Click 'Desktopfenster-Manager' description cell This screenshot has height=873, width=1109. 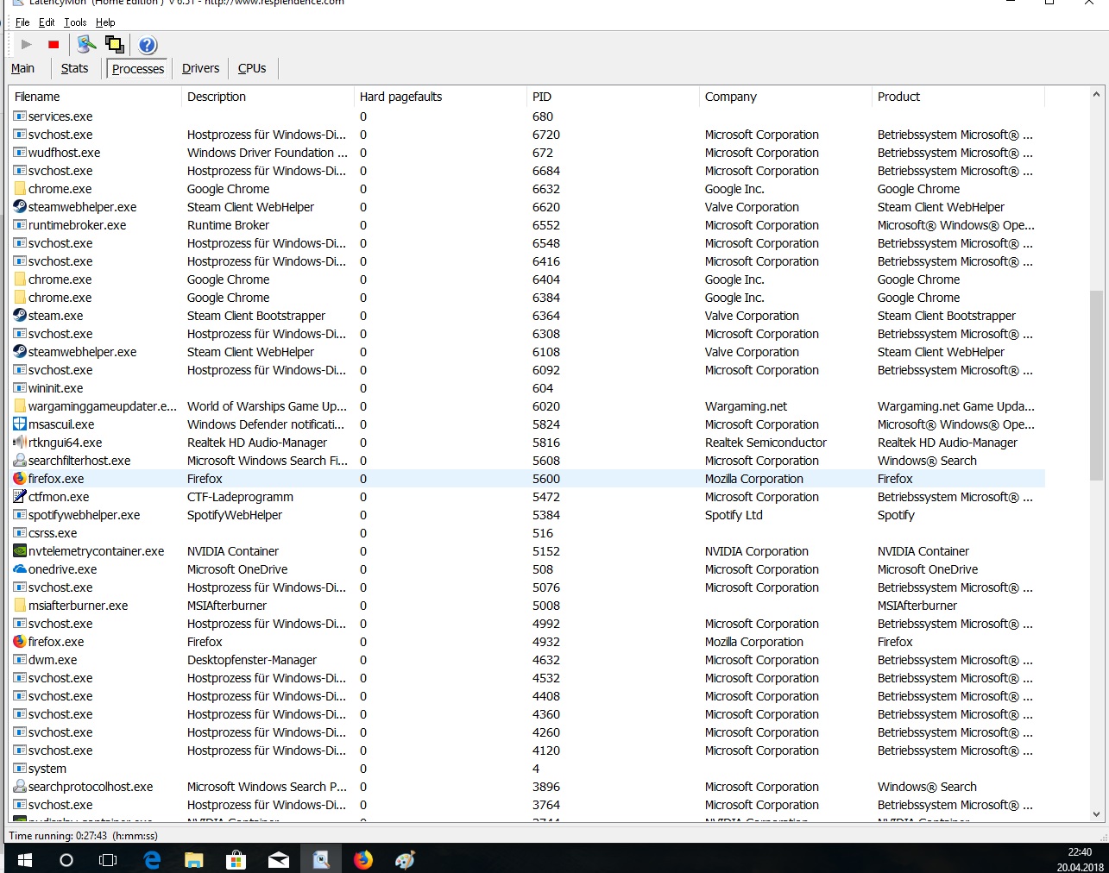tap(252, 660)
